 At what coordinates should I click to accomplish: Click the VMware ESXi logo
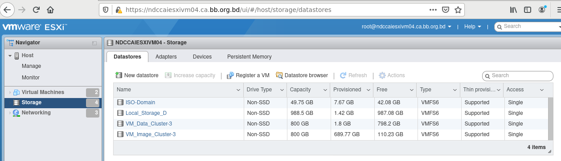pos(34,27)
